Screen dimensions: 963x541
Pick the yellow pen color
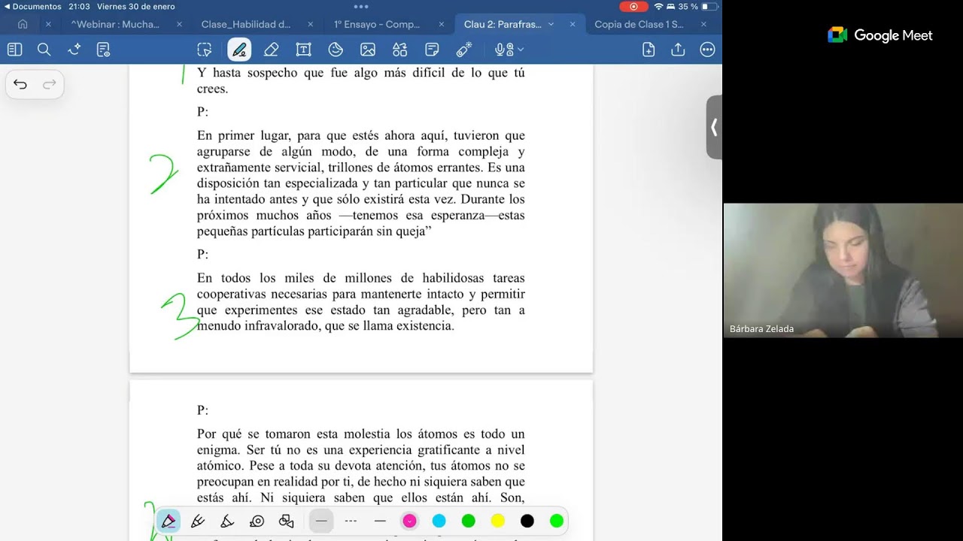click(497, 521)
